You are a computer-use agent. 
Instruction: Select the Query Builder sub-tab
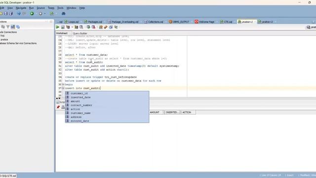pyautogui.click(x=80, y=33)
